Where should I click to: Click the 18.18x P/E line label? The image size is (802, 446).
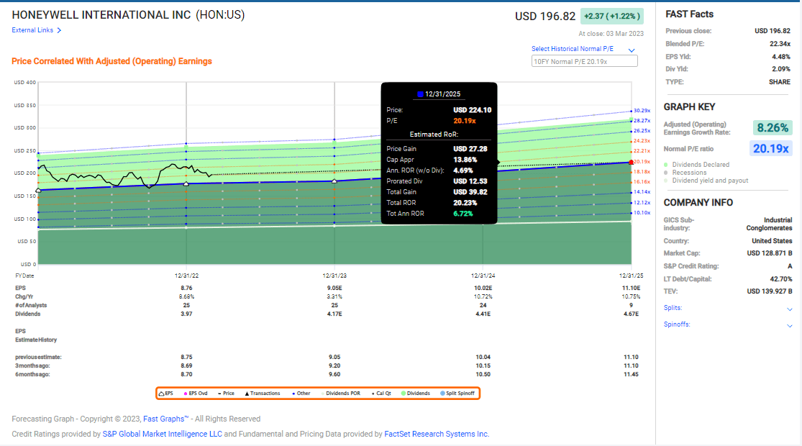(x=642, y=172)
